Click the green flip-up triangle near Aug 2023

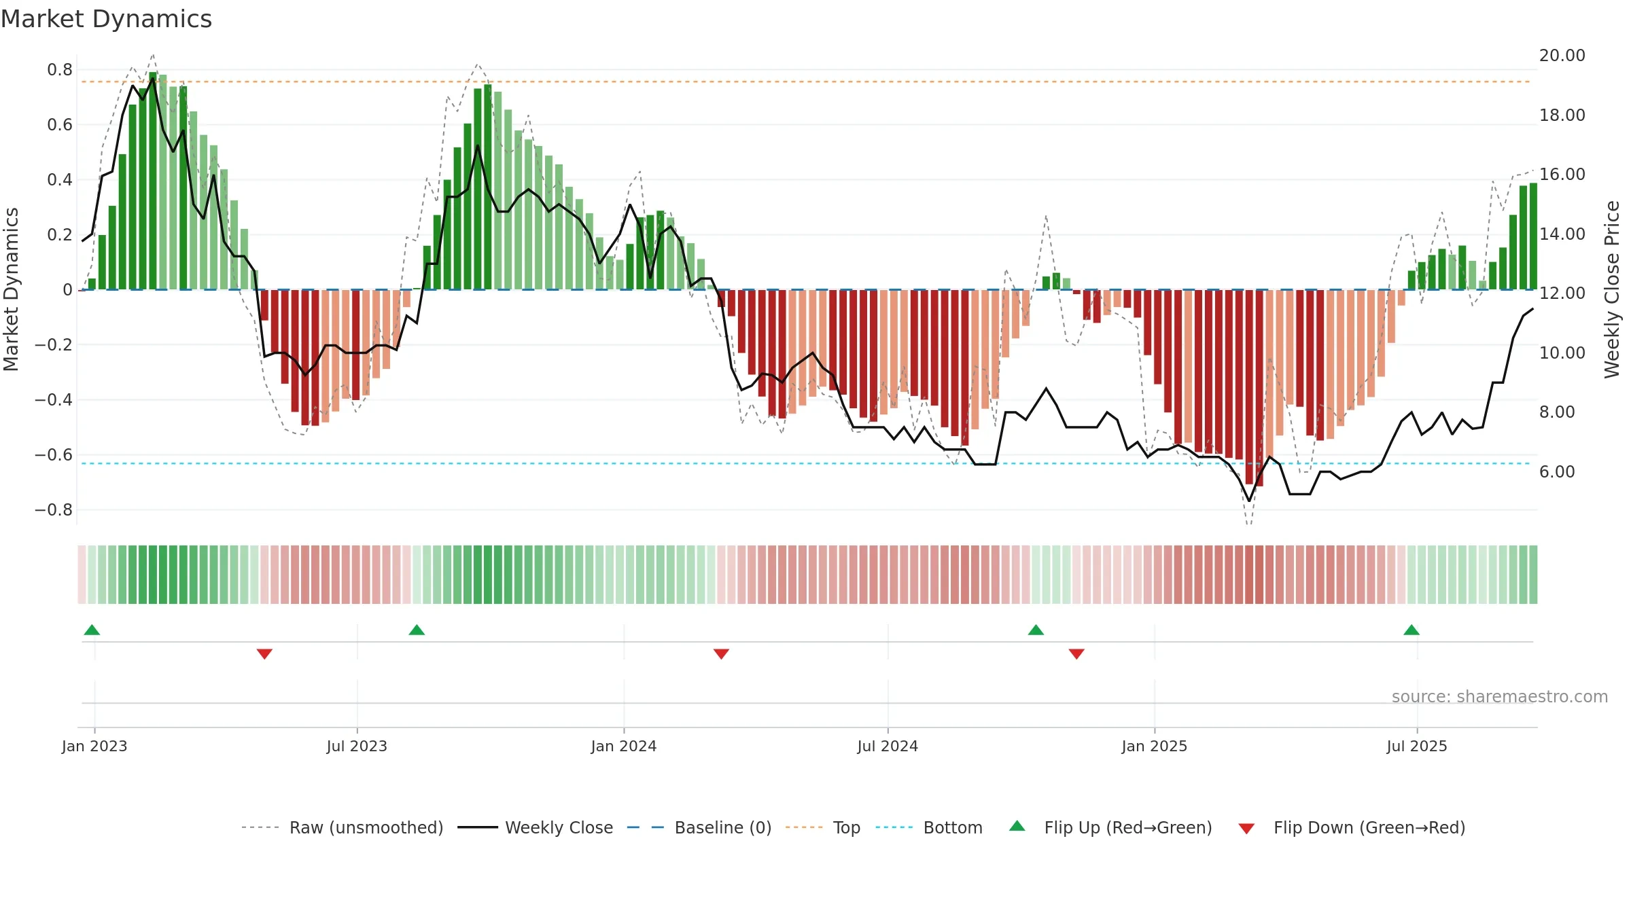click(x=417, y=630)
